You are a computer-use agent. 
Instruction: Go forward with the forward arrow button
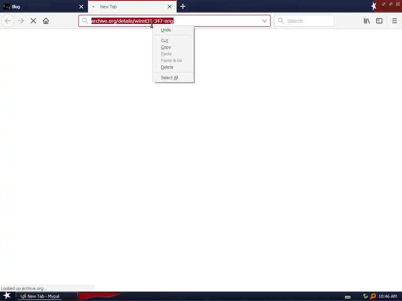click(21, 21)
